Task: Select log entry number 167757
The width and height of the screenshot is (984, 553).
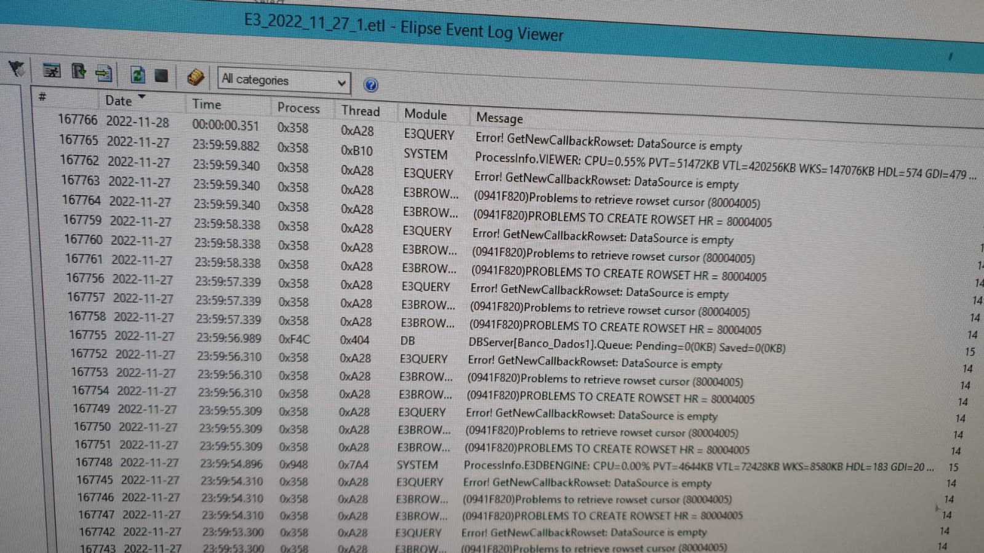Action: [x=86, y=297]
